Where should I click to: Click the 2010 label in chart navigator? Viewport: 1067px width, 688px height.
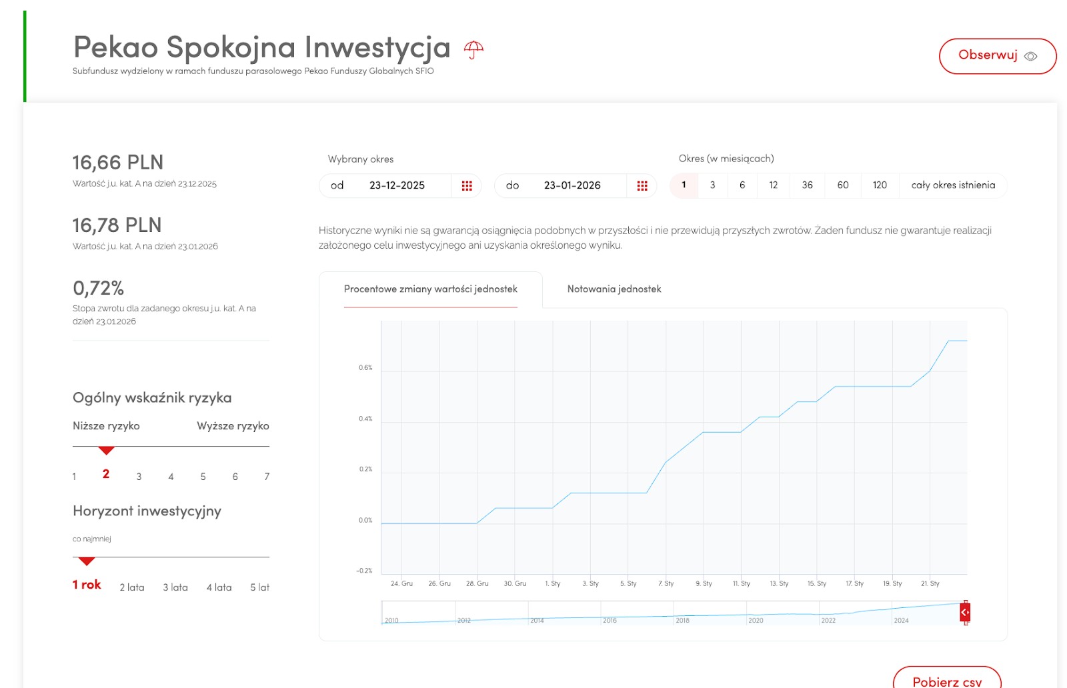(391, 621)
